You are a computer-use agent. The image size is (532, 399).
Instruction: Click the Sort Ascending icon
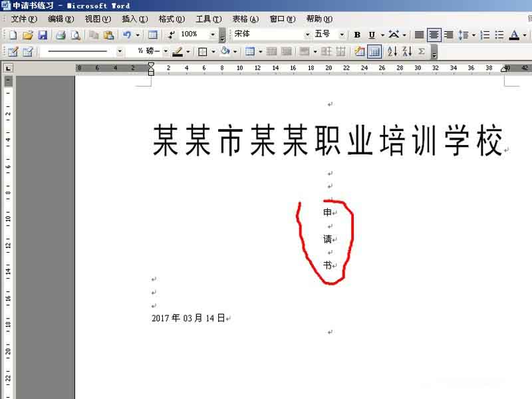click(x=392, y=52)
